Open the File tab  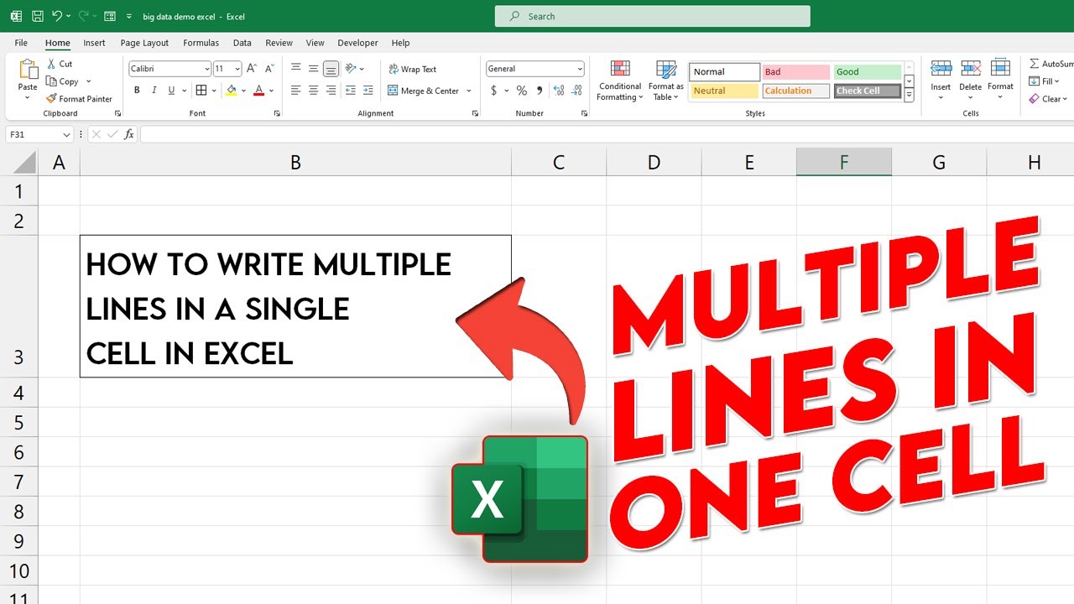point(21,43)
